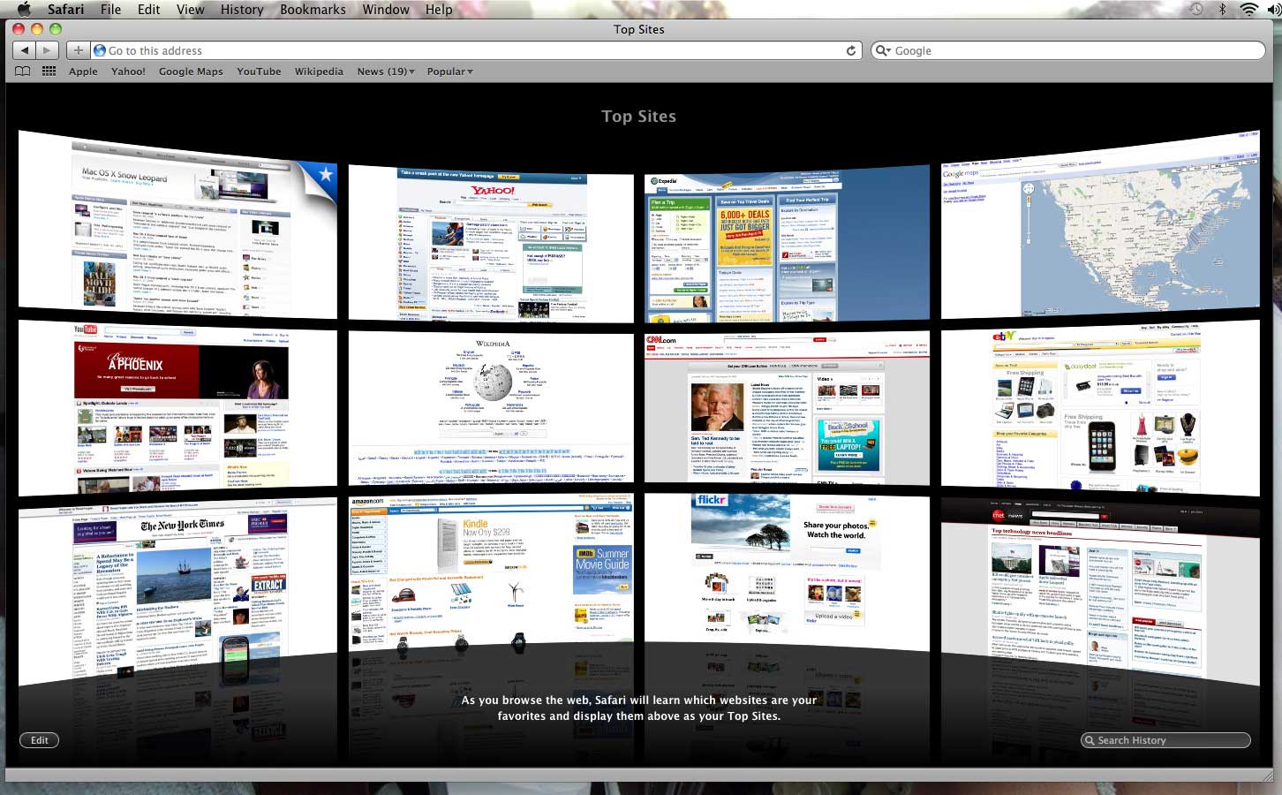The image size is (1282, 795).
Task: Expand the Popular bookmarks dropdown
Action: point(449,72)
